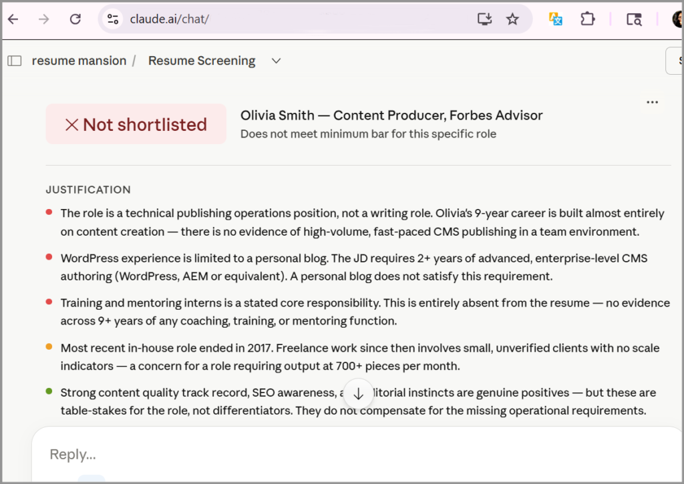Open the browser extensions puzzle icon

(x=587, y=19)
